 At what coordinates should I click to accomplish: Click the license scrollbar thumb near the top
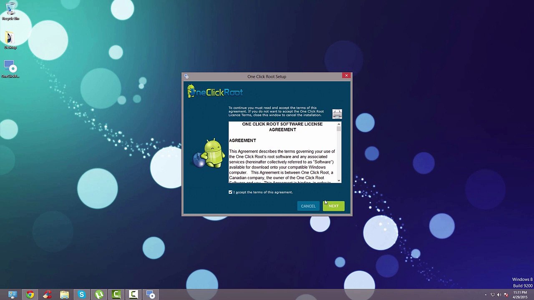click(x=339, y=129)
